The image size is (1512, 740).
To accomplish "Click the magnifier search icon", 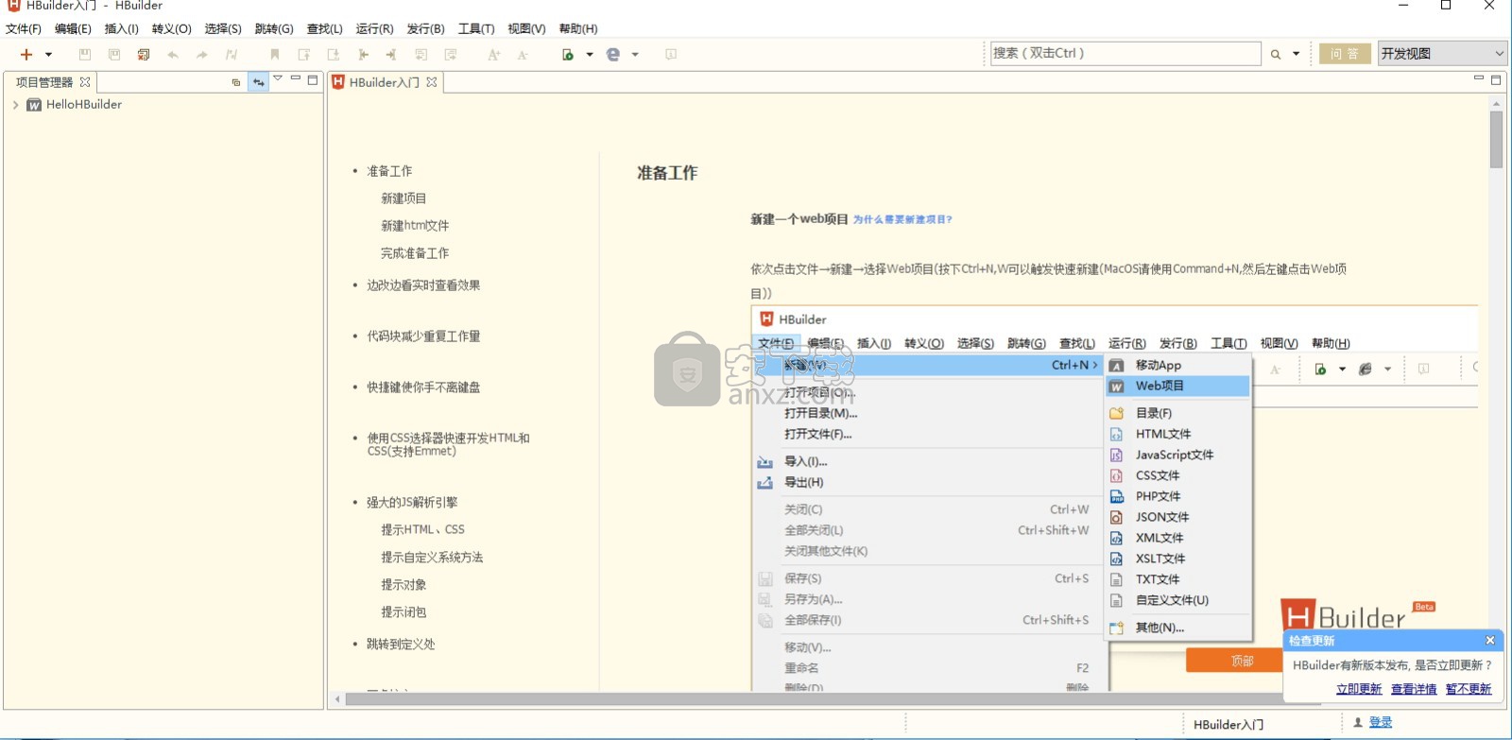I will (1276, 55).
